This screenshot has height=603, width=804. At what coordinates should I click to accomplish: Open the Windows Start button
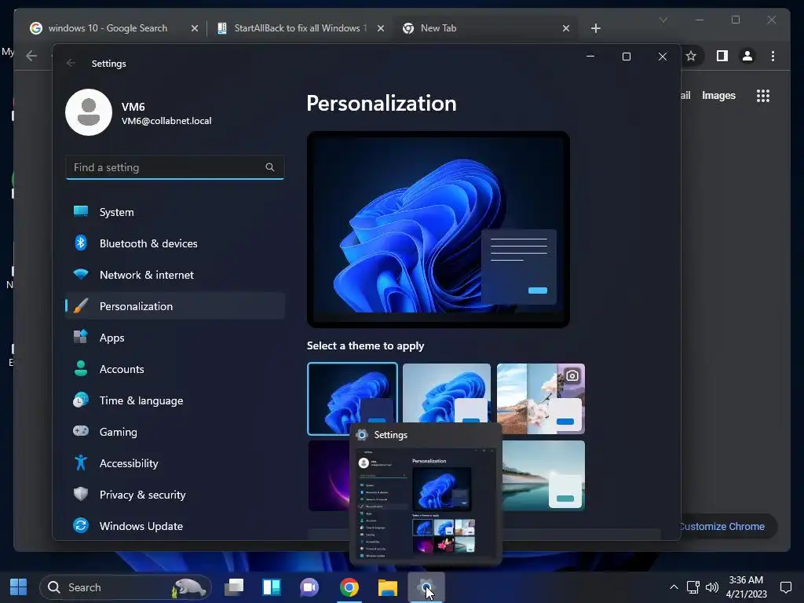point(19,587)
